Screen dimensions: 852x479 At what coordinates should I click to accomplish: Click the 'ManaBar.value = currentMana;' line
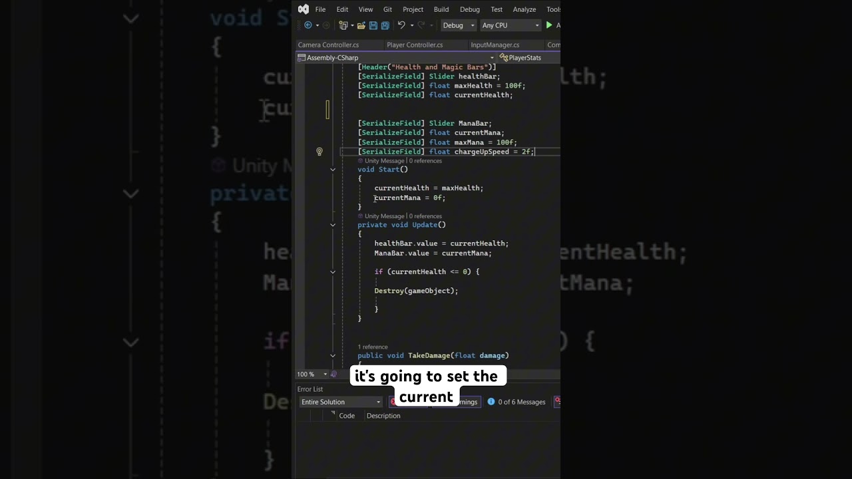point(433,253)
